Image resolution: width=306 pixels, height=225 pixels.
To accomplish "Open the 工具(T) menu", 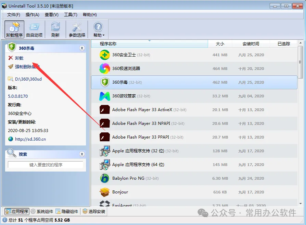I will 71,15.
